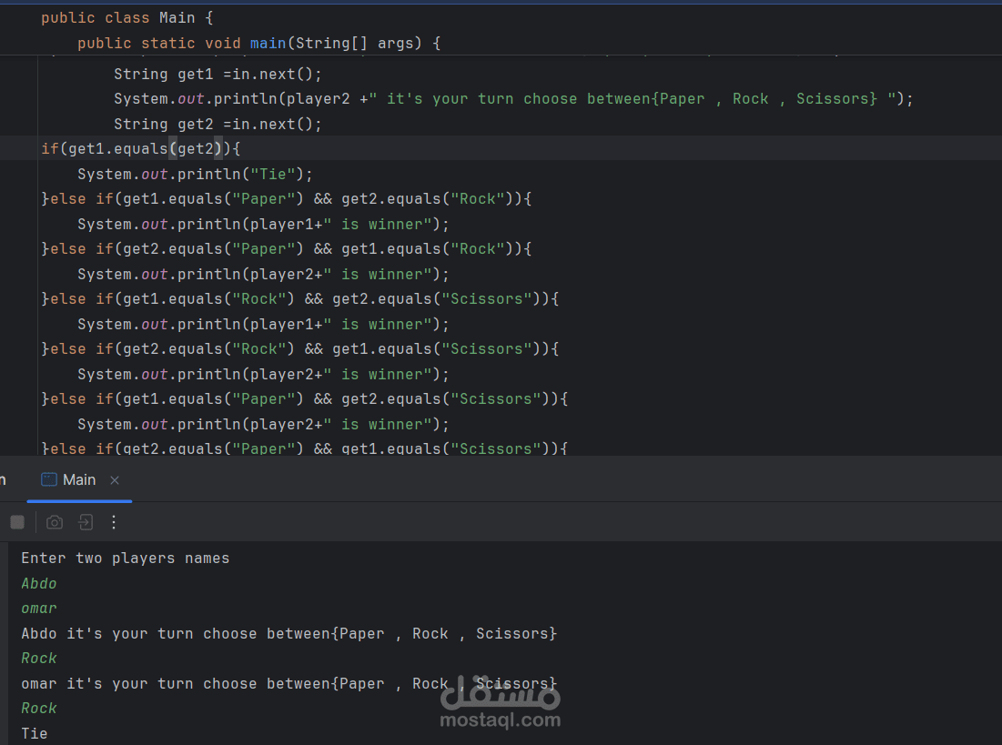The height and width of the screenshot is (745, 1002).
Task: Click 'String get2 =in.next();' code line
Action: 218,124
